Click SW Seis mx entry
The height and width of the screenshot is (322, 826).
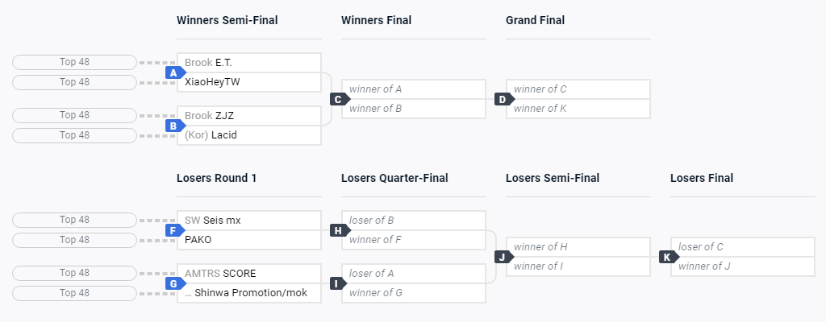248,221
